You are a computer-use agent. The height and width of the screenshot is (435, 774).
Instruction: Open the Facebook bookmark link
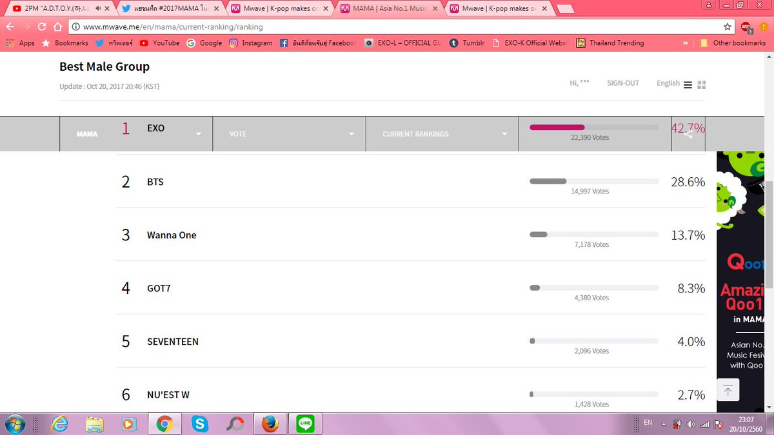[318, 43]
